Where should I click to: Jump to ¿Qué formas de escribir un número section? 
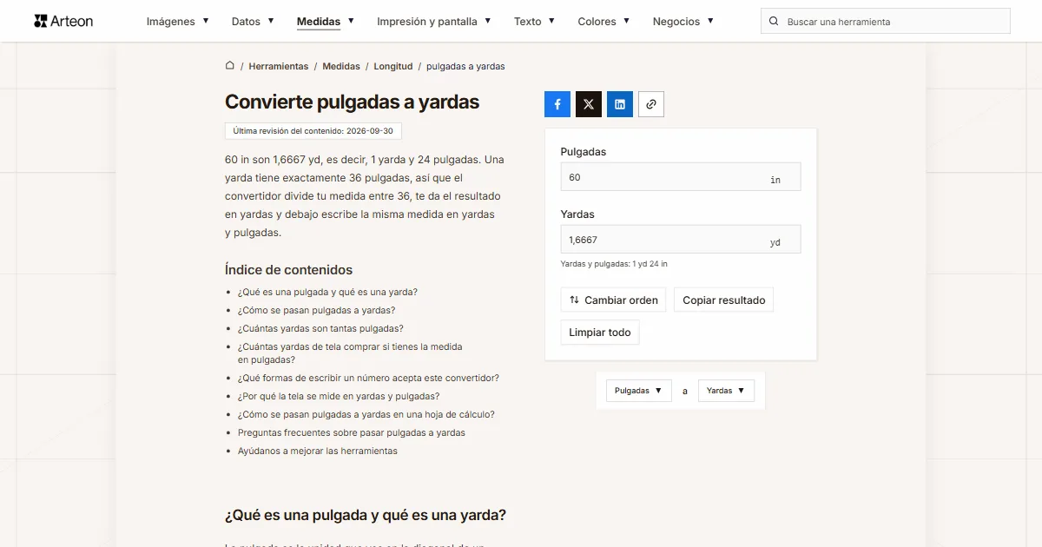368,379
